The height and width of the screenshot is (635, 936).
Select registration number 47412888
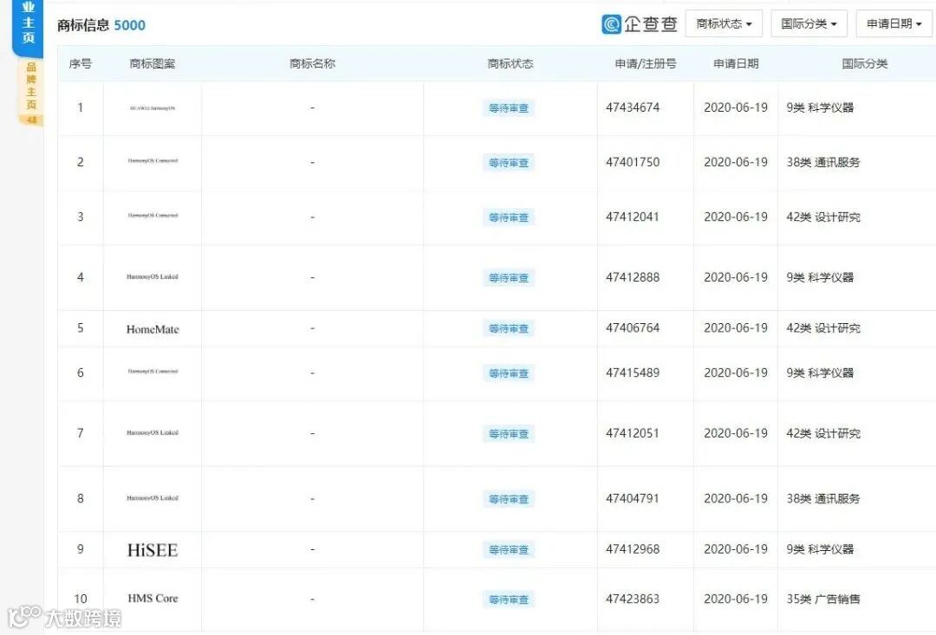pyautogui.click(x=633, y=277)
